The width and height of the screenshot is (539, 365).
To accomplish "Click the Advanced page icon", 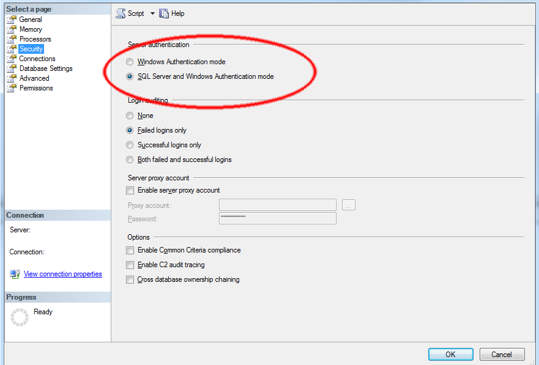I will (10, 78).
